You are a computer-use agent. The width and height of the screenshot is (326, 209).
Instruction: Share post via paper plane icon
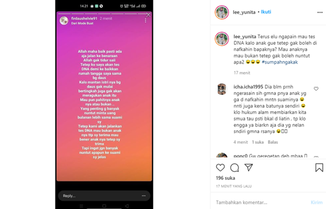coord(249,167)
